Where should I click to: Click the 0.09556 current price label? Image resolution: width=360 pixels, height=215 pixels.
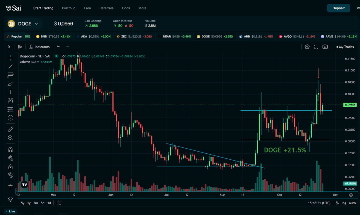(350, 105)
